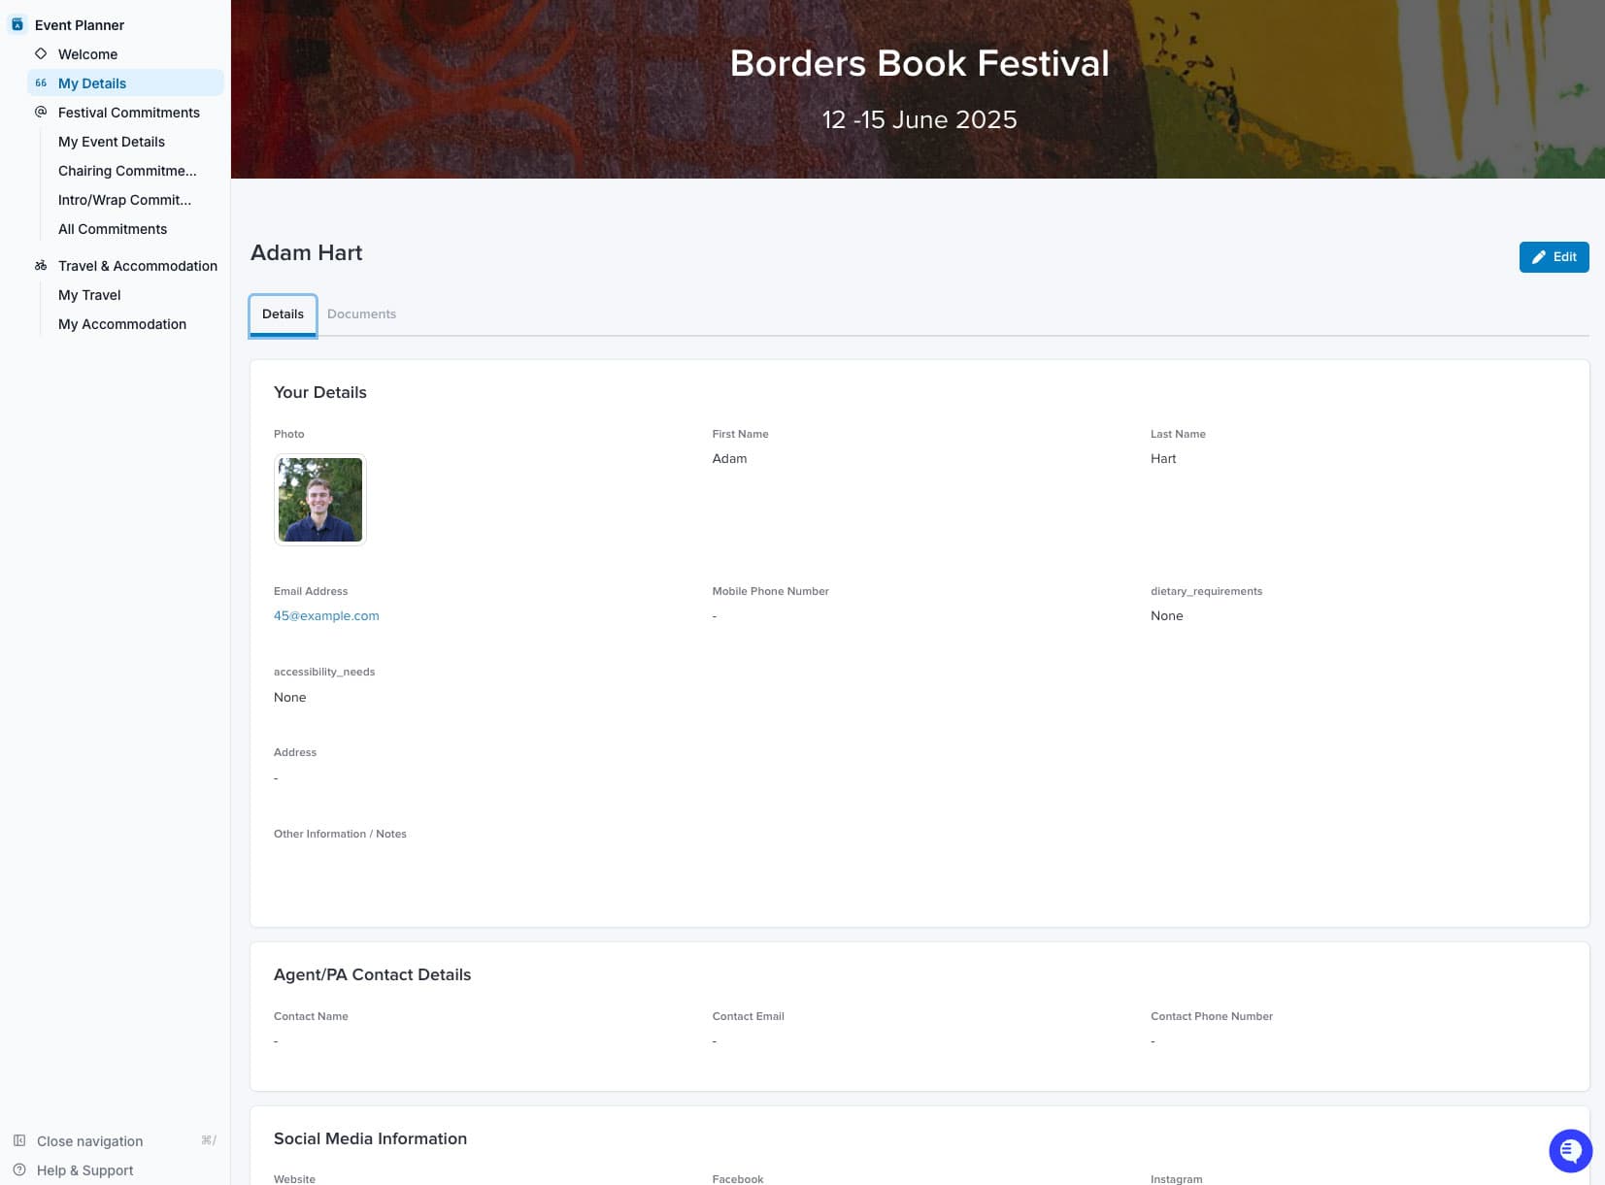Viewport: 1605px width, 1185px height.
Task: Go to My Accommodation
Action: (x=122, y=324)
